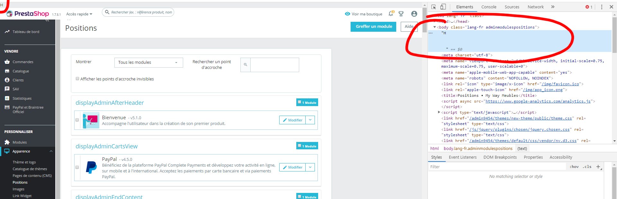Collapse the Apparence menu chevron
The height and width of the screenshot is (199, 617).
(x=51, y=151)
